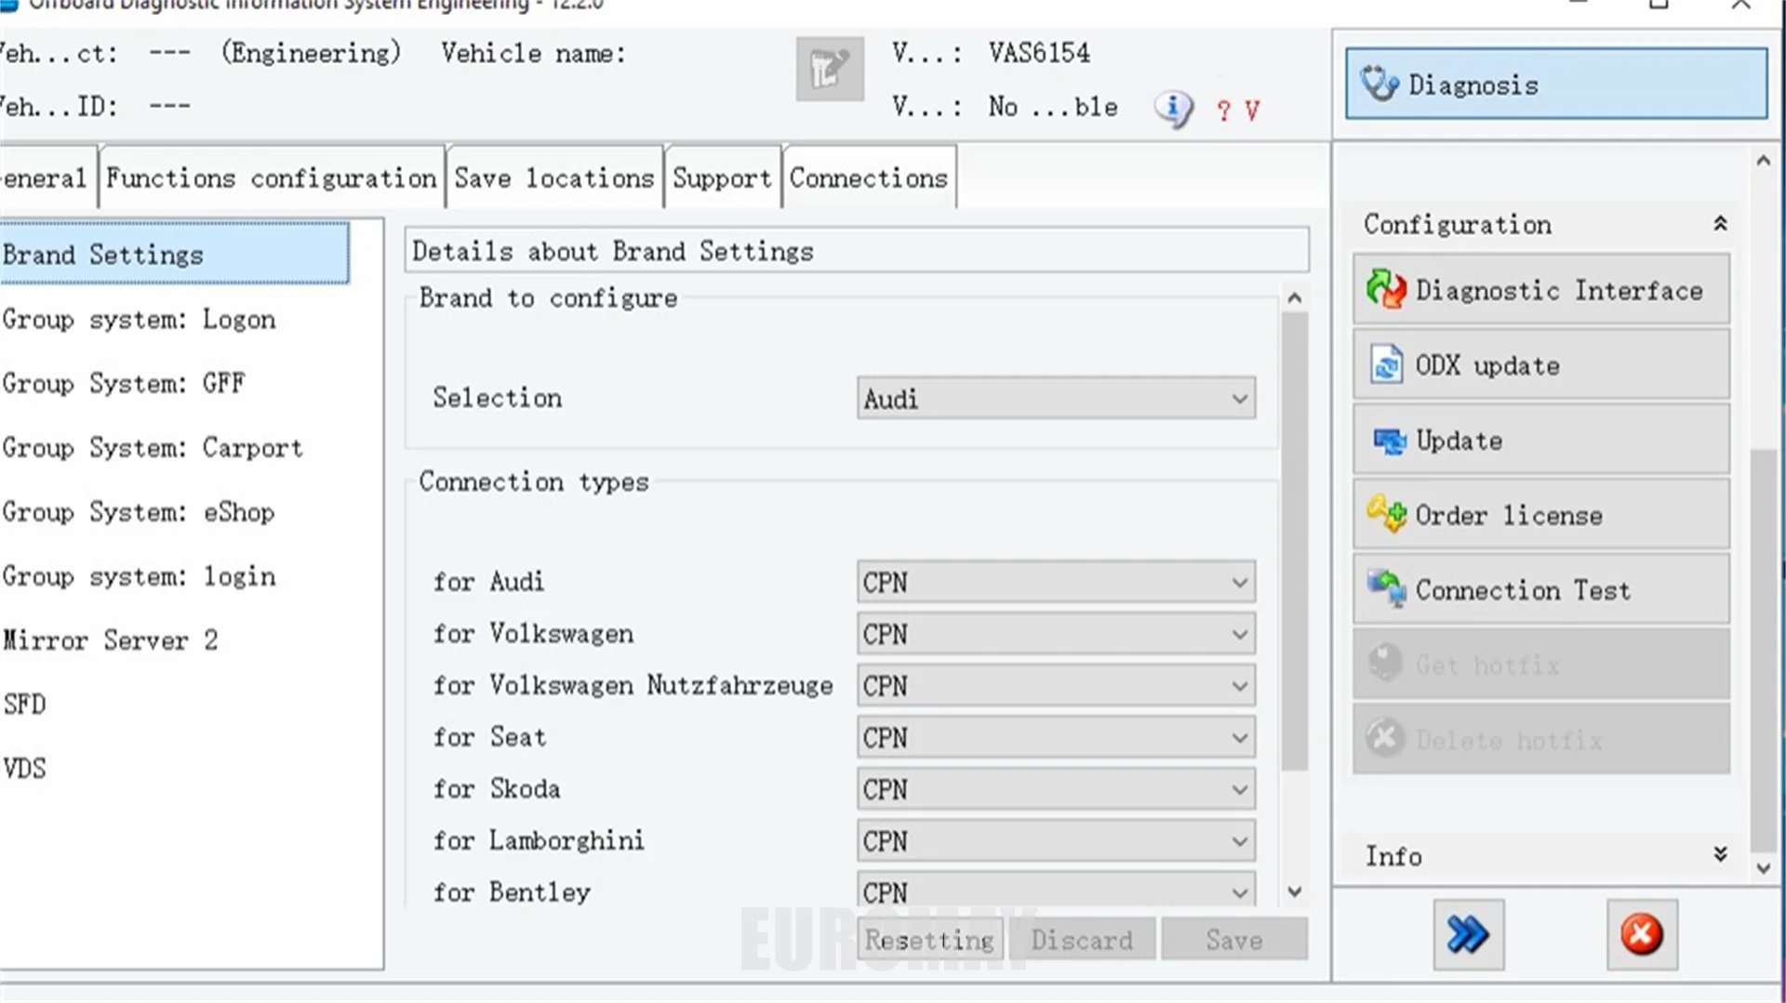Click the VAS6154 interface text
This screenshot has width=1786, height=1003.
[x=1039, y=53]
